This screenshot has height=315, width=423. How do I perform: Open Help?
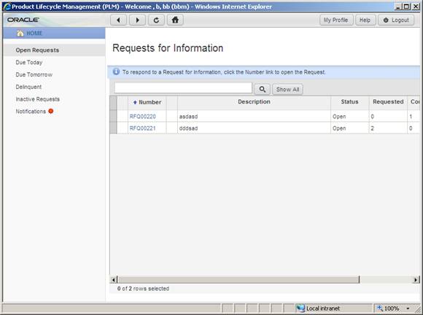click(x=365, y=20)
